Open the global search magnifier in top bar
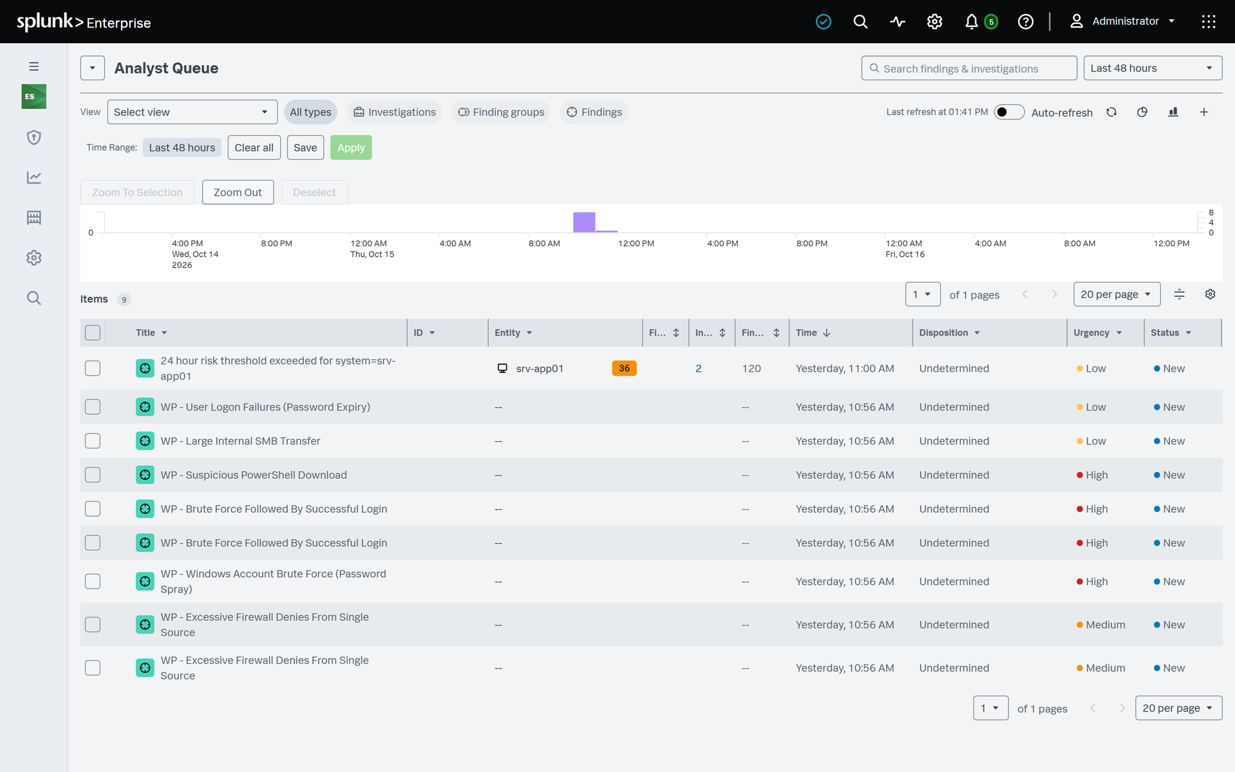 click(860, 22)
